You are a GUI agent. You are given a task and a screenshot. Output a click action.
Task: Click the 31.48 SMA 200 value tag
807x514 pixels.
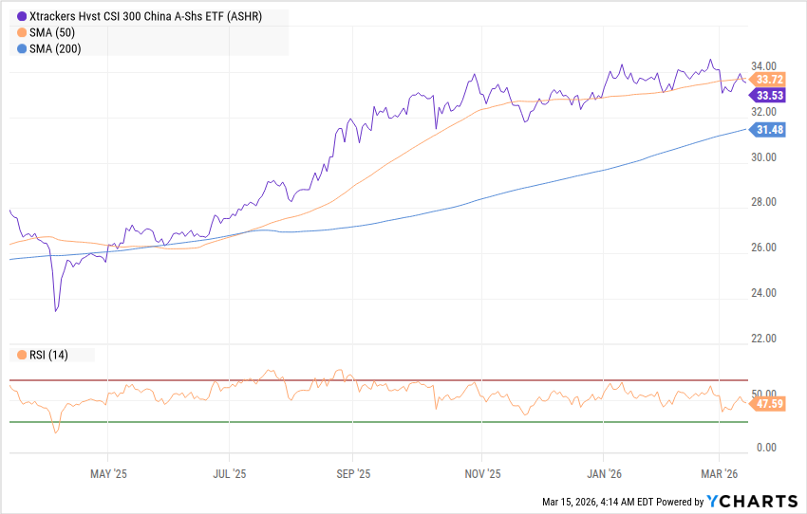pos(767,130)
